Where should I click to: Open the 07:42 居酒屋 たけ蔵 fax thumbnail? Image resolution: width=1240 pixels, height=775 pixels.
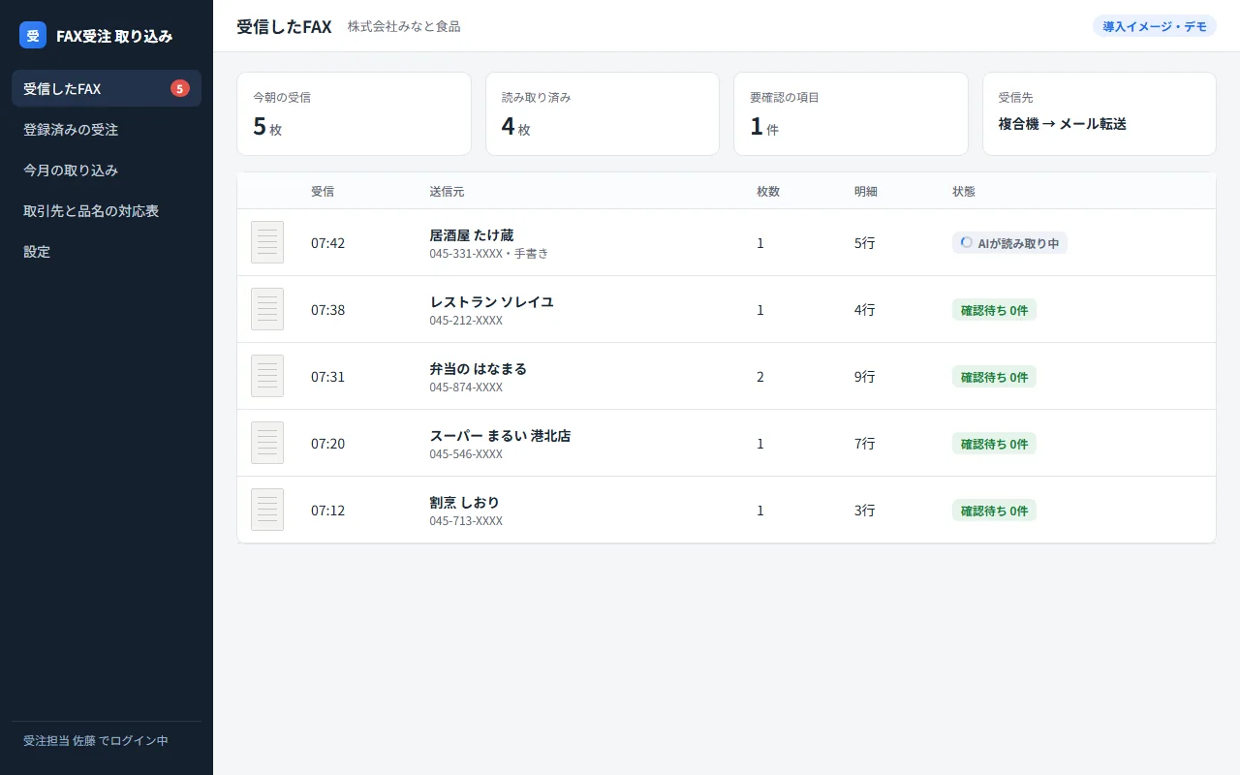click(x=267, y=242)
